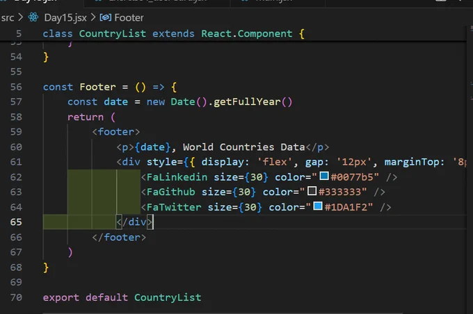Click the extends keyword in sticky line
The image size is (473, 314).
[173, 34]
